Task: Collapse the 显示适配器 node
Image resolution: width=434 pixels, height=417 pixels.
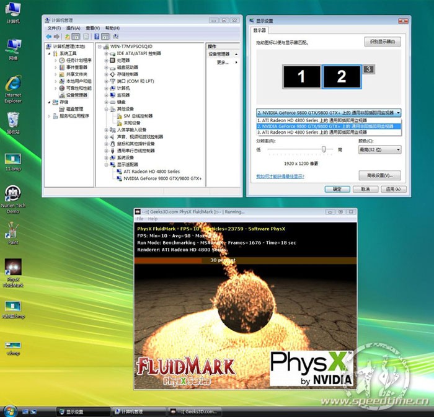Action: (106, 165)
